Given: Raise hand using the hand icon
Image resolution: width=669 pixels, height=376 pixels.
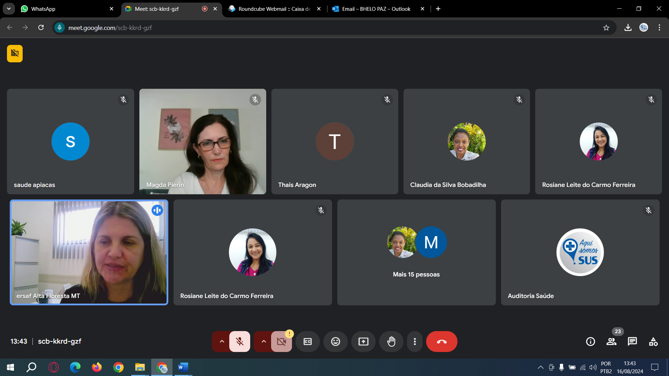Looking at the screenshot, I should [x=391, y=342].
